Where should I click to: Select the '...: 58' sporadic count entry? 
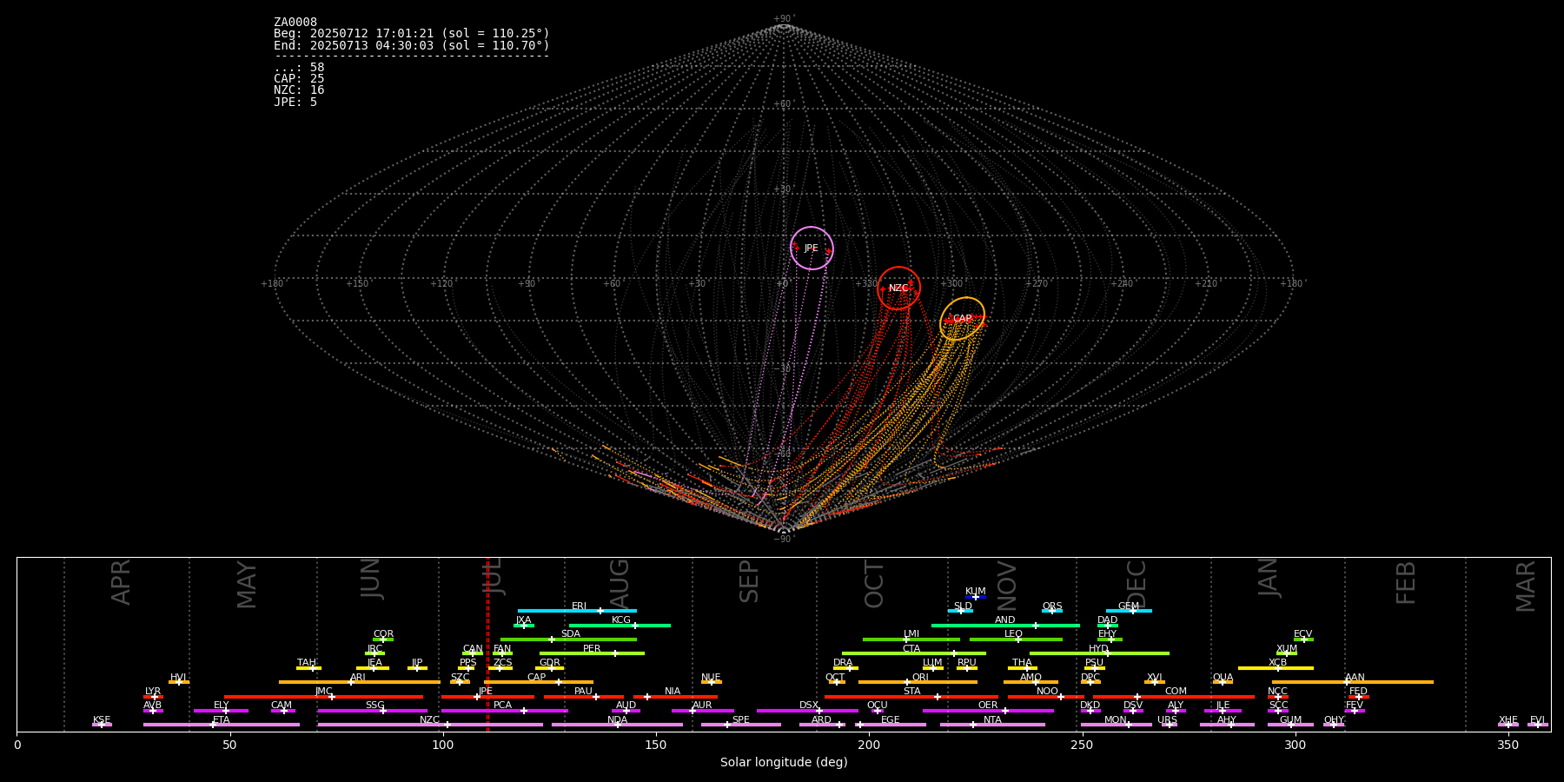tap(299, 68)
